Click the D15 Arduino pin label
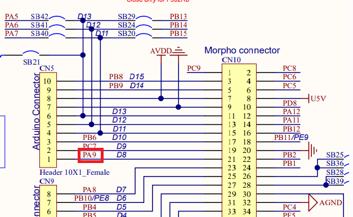 point(137,76)
